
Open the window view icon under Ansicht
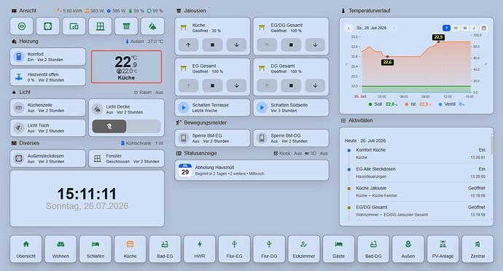coord(101,26)
